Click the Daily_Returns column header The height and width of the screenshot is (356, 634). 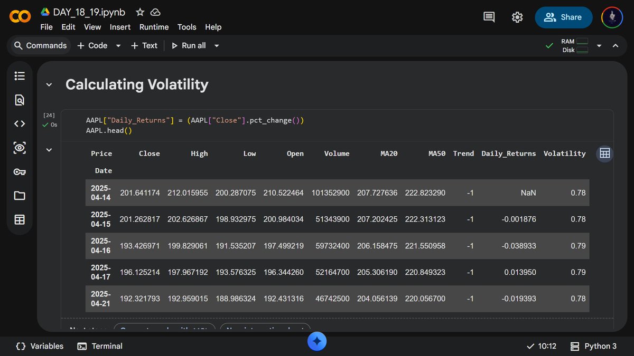pos(508,153)
